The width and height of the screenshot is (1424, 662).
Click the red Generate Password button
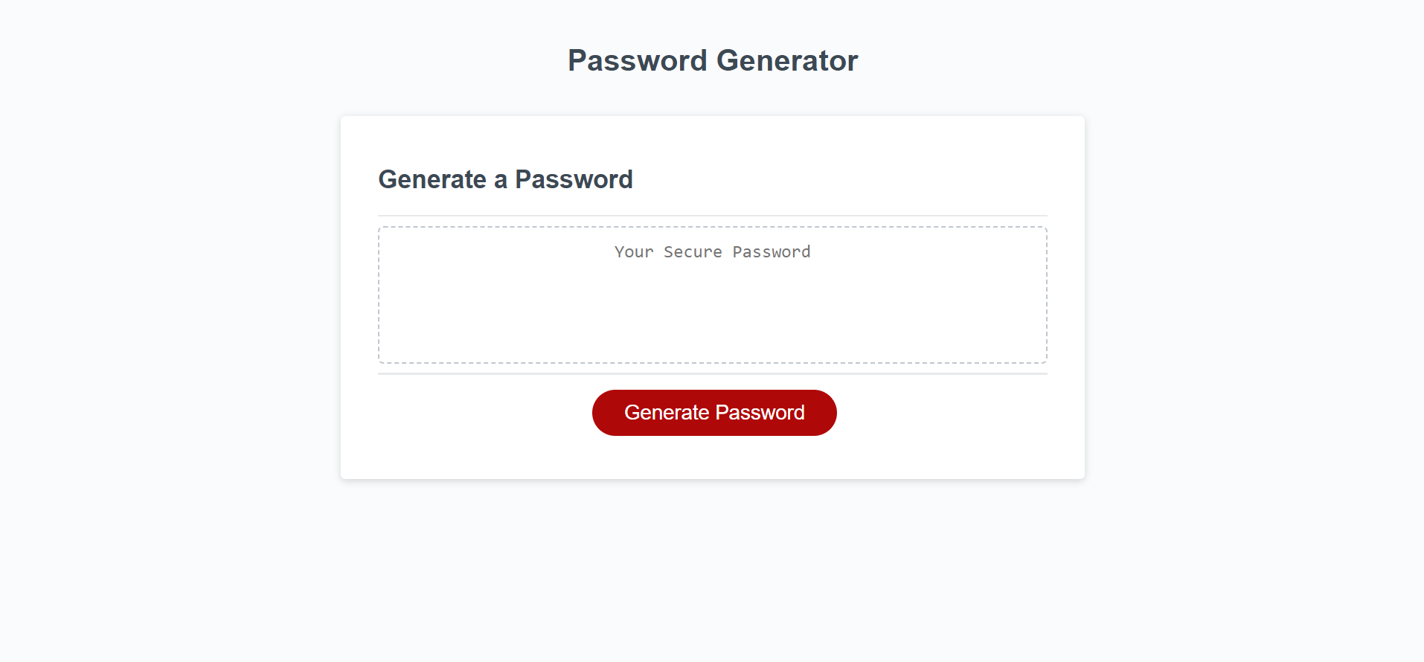click(714, 413)
